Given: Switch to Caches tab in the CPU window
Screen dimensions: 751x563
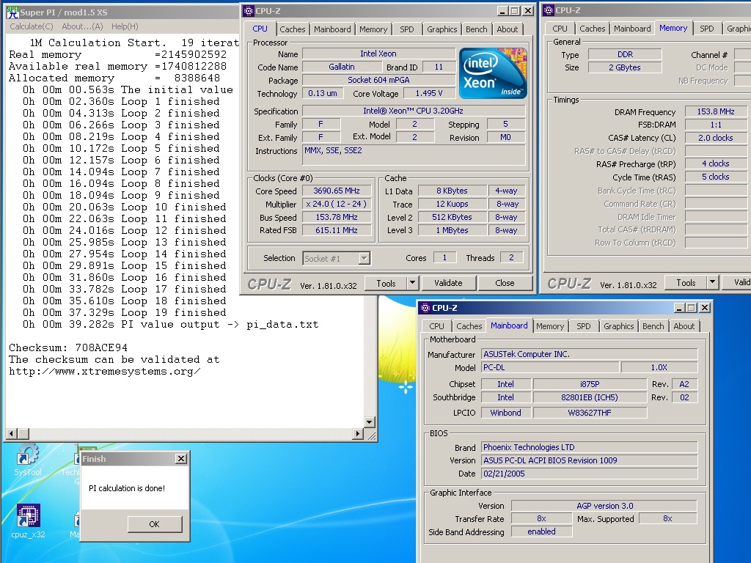Looking at the screenshot, I should (x=292, y=29).
